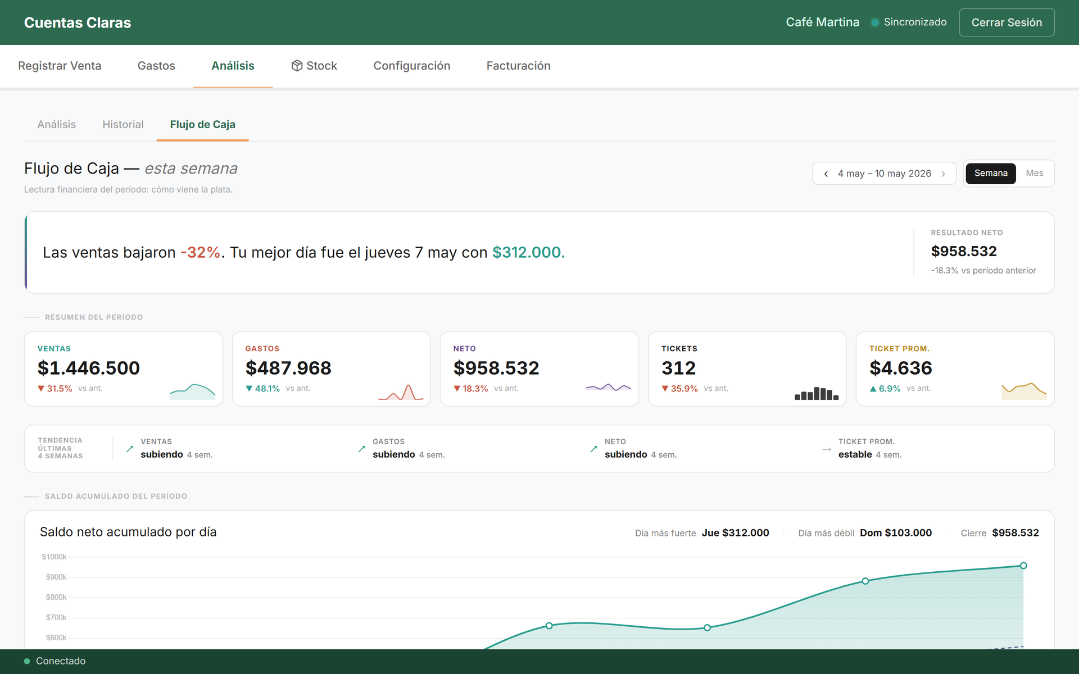The height and width of the screenshot is (674, 1079).
Task: Click the Cuentas Claras logo link
Action: coord(78,22)
